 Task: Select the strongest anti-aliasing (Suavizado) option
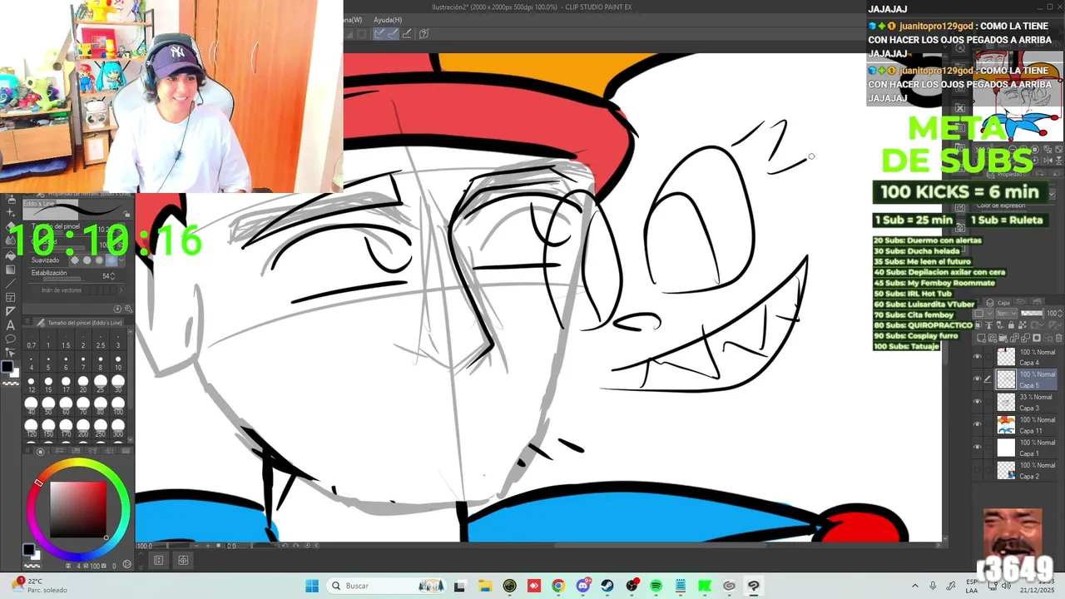(111, 260)
